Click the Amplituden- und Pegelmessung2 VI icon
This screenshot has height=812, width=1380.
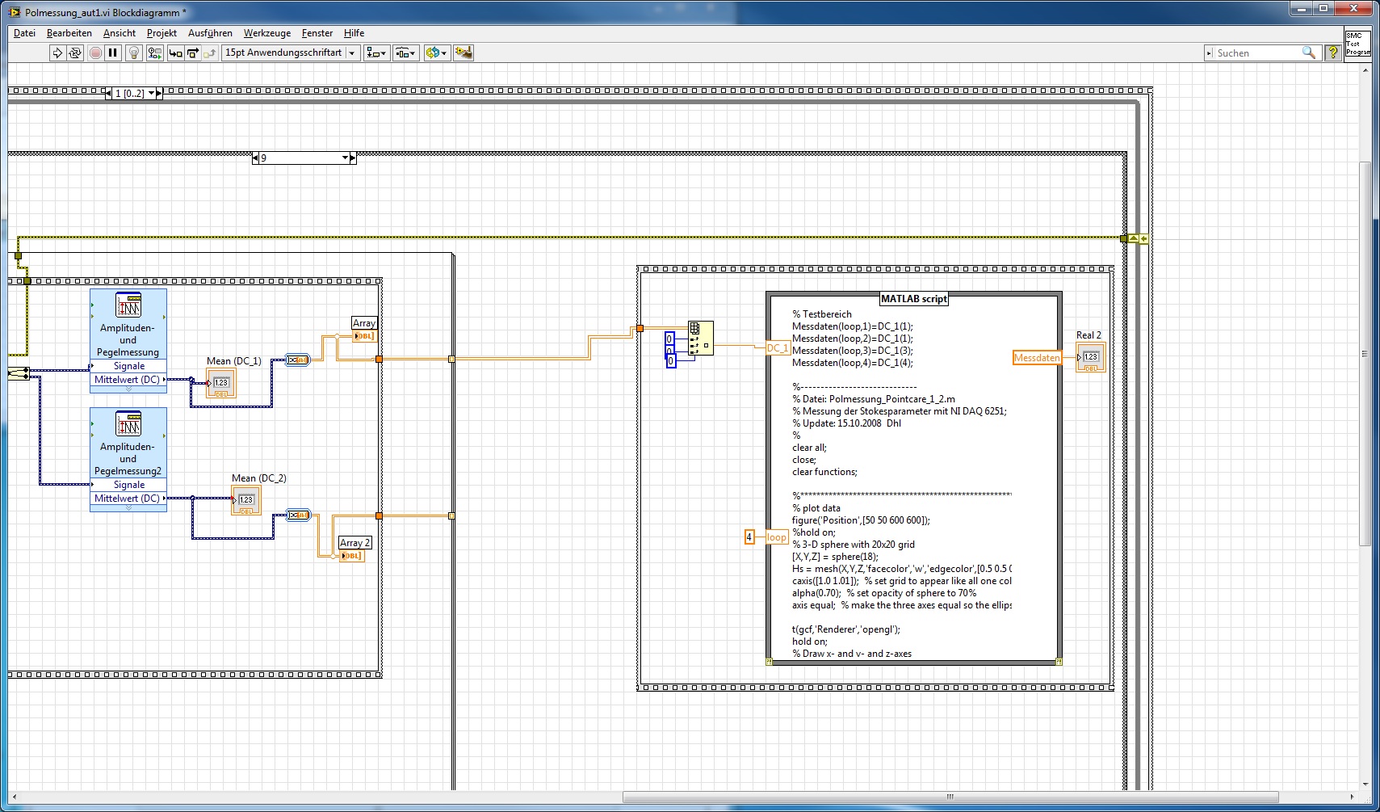point(128,423)
